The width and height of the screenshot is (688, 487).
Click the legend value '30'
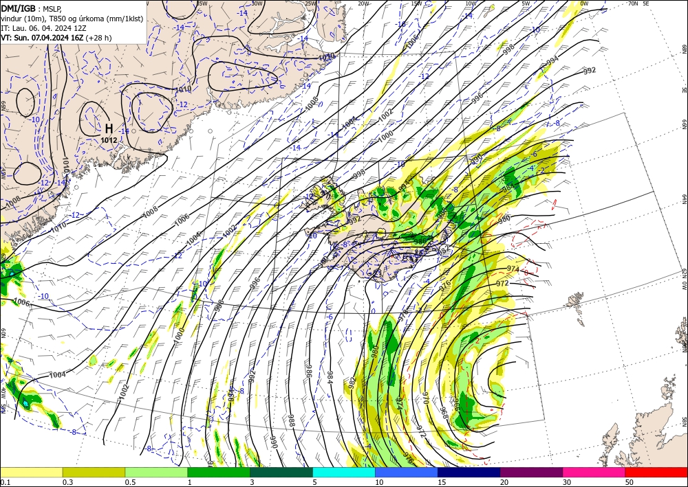coord(567,482)
